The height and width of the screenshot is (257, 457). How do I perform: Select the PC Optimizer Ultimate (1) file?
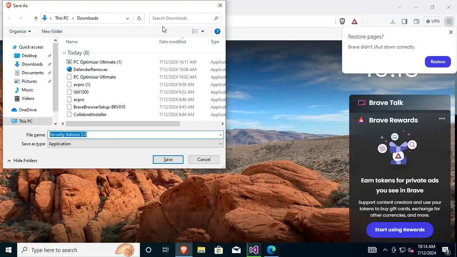click(97, 62)
